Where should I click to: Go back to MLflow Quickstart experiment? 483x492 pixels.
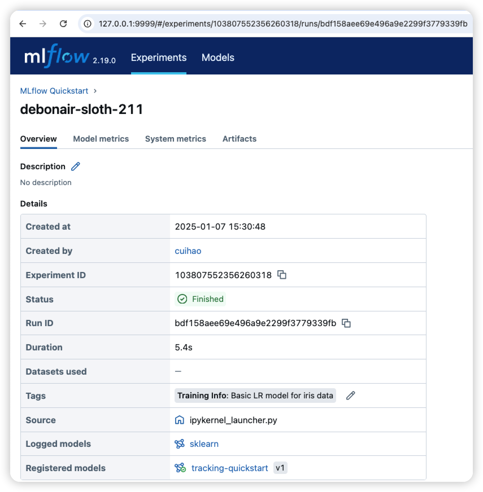click(54, 91)
